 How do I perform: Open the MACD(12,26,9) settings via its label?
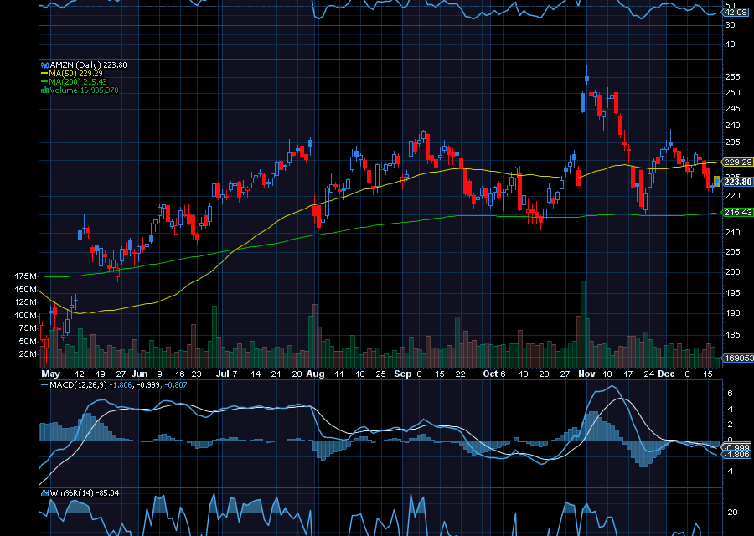[x=80, y=384]
